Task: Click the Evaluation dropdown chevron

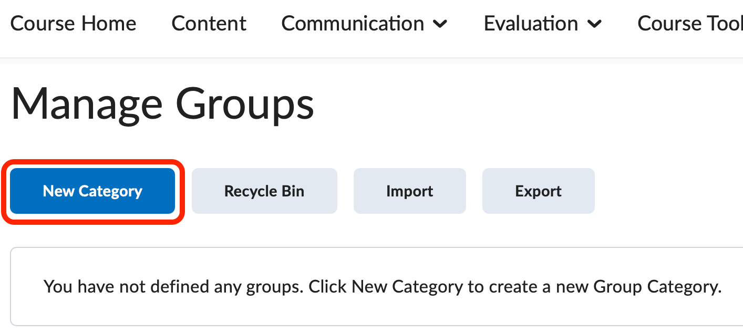Action: 595,24
